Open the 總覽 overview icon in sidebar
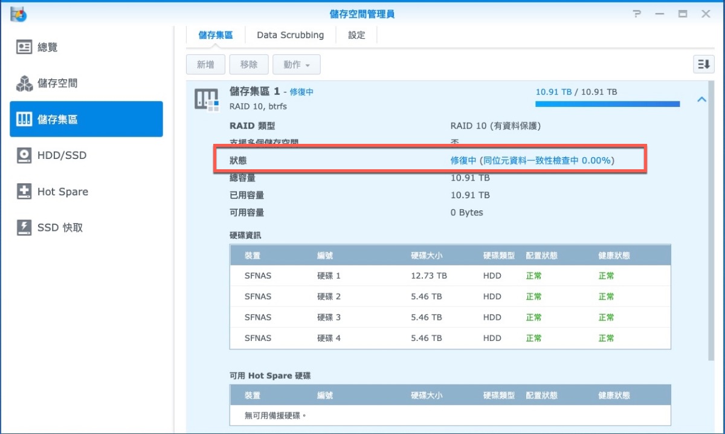This screenshot has width=725, height=434. coord(24,47)
